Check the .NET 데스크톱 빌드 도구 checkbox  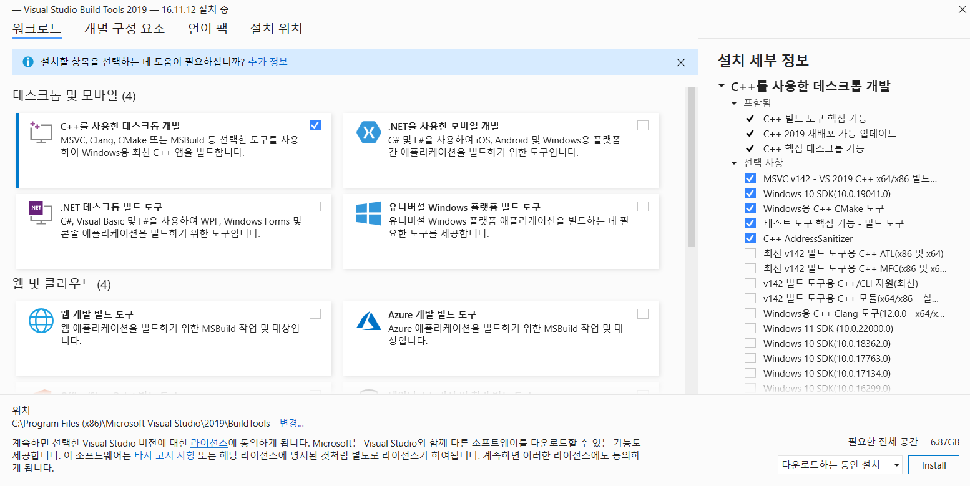(x=315, y=207)
